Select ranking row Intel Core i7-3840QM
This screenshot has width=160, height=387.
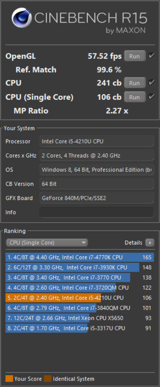pos(80,308)
